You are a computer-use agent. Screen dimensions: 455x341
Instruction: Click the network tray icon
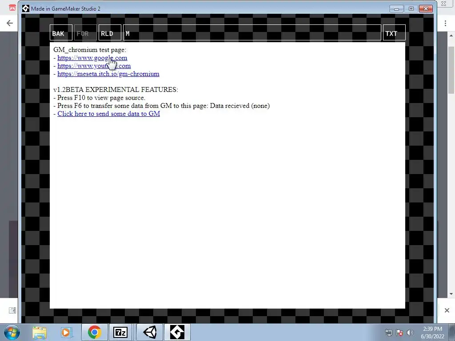[389, 333]
